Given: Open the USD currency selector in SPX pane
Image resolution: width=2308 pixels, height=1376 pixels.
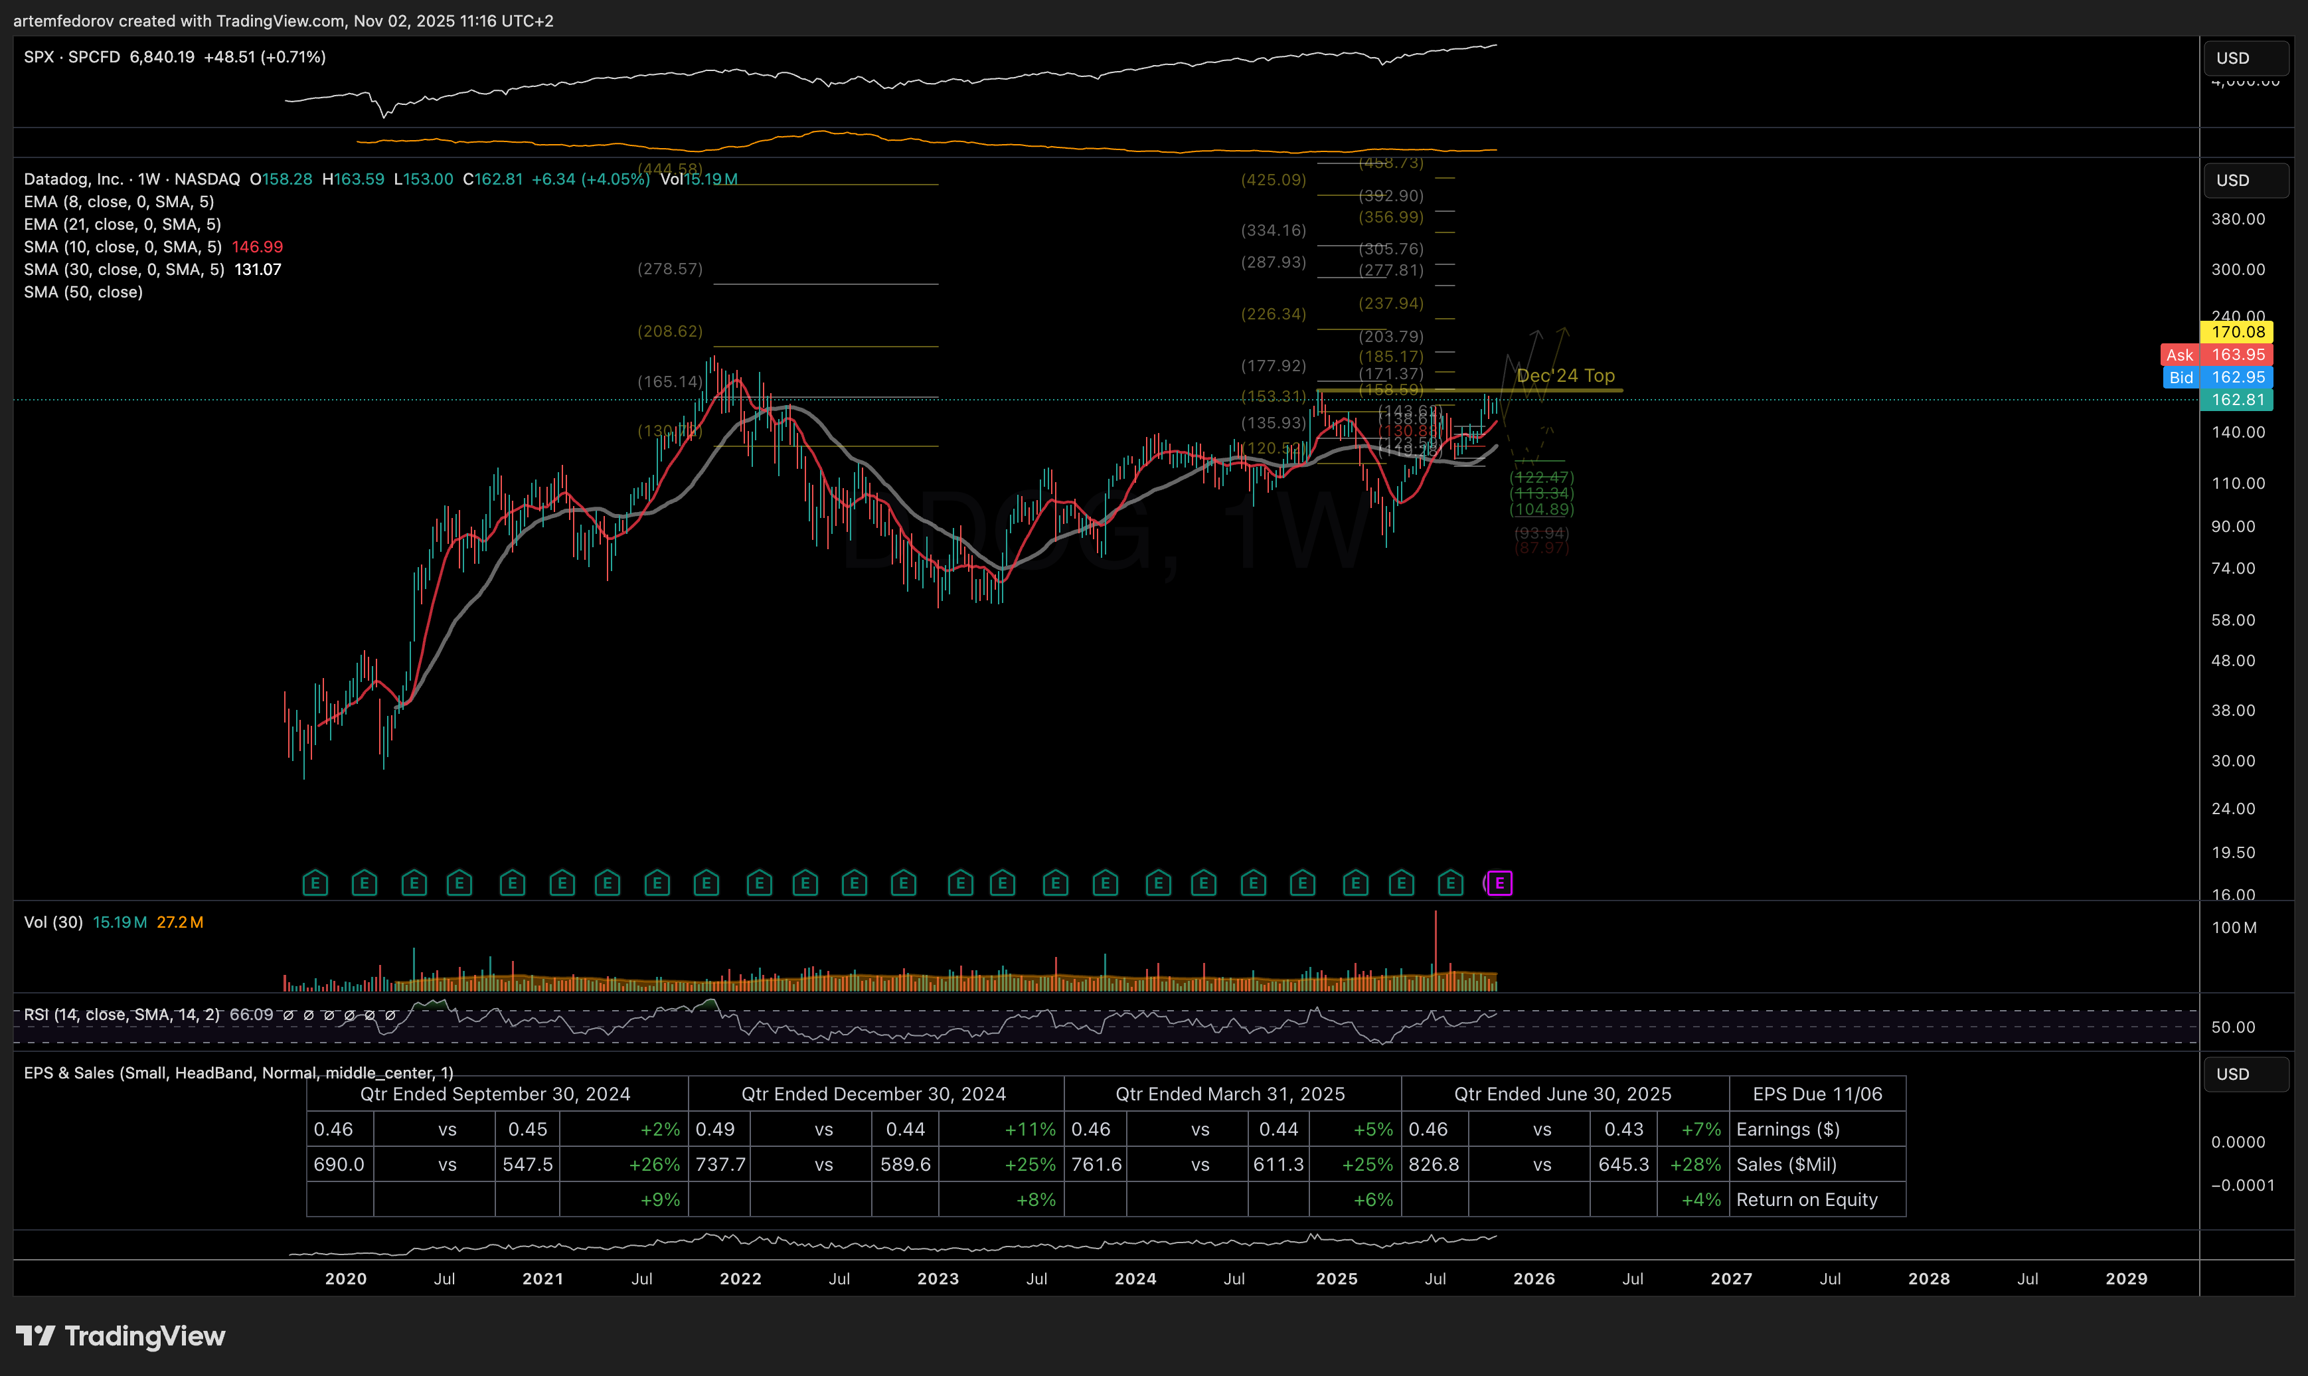Looking at the screenshot, I should (2246, 58).
